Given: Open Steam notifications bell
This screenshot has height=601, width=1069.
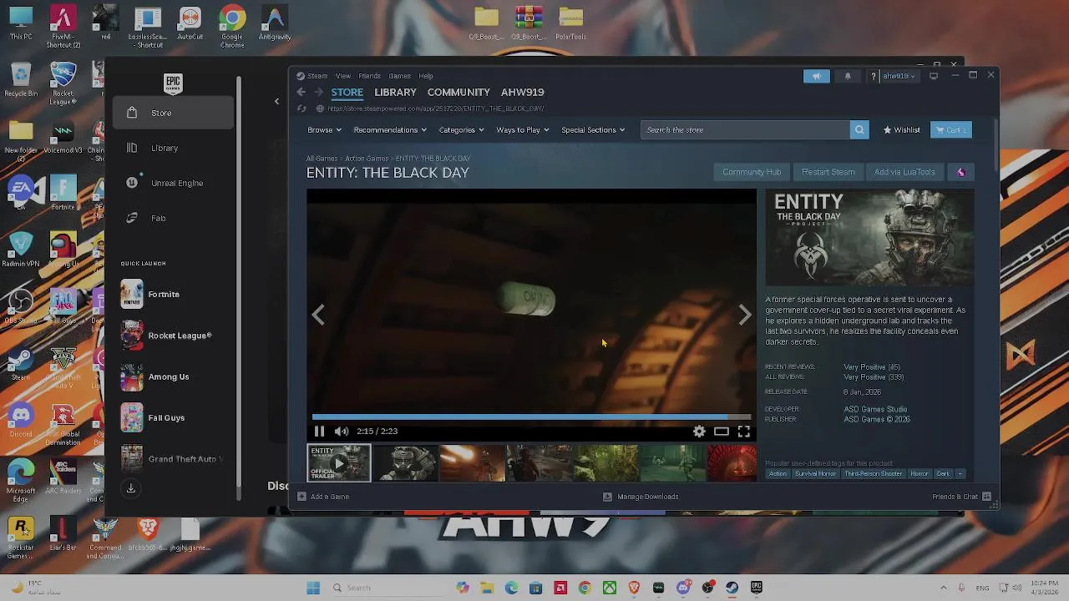Looking at the screenshot, I should pyautogui.click(x=848, y=76).
